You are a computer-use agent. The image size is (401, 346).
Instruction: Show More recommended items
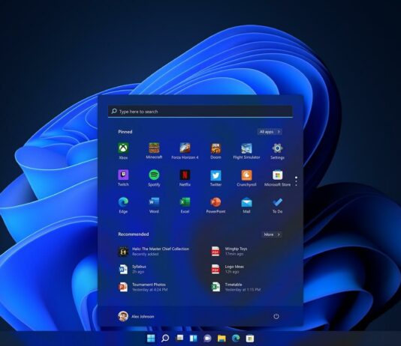(272, 234)
